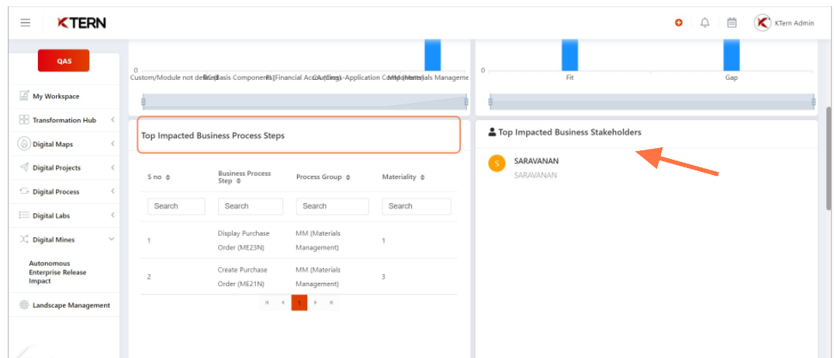Click the stakeholders person icon
The width and height of the screenshot is (834, 358).
point(492,132)
